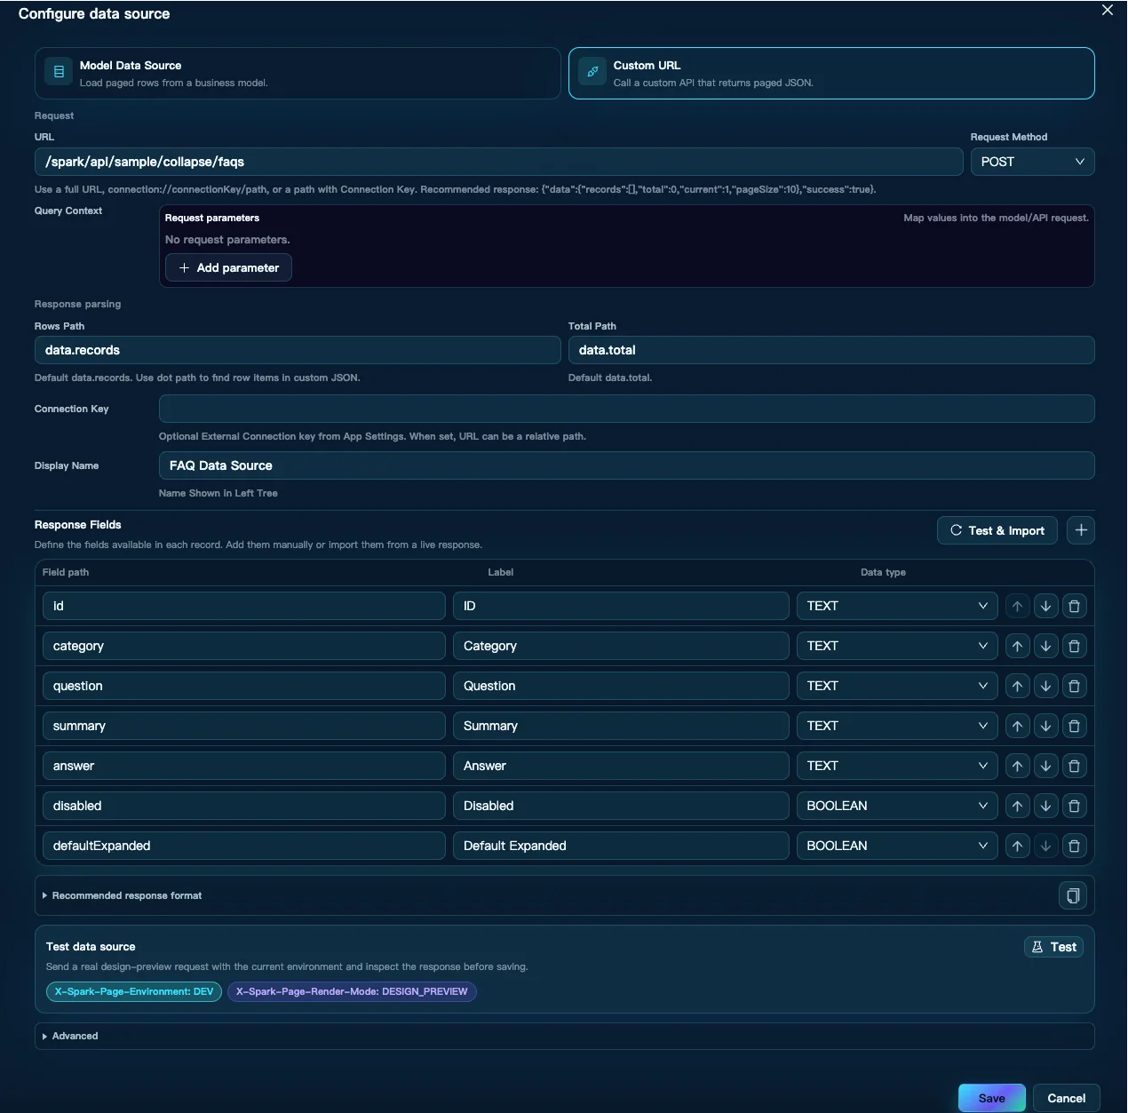Screen dimensions: 1128x1113
Task: Edit the 'Default Expanded' label input
Action: point(621,846)
